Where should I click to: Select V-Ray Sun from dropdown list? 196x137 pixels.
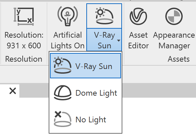pos(85,66)
